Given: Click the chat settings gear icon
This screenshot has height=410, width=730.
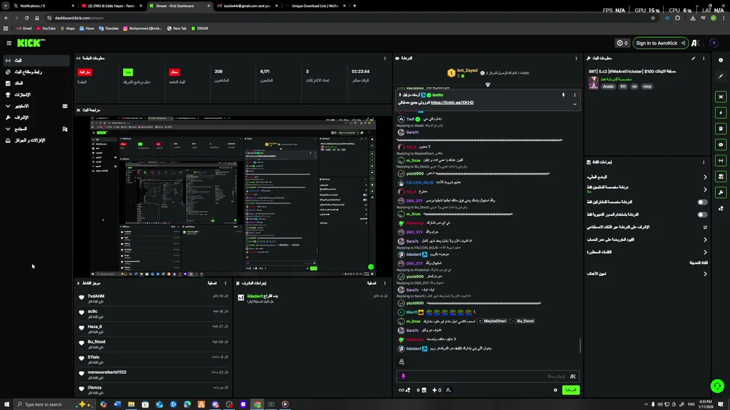Looking at the screenshot, I should point(555,390).
